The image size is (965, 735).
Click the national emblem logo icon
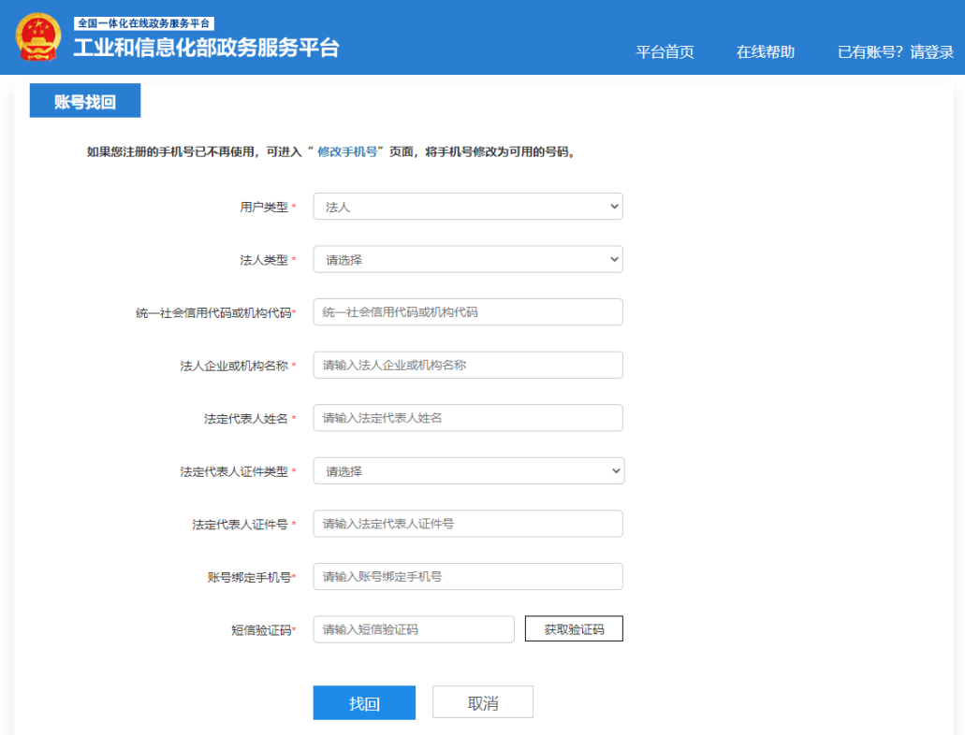(x=37, y=35)
